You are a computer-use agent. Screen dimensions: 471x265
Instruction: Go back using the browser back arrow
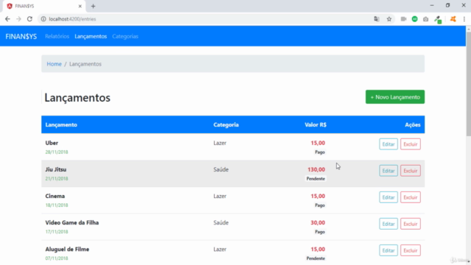7,19
